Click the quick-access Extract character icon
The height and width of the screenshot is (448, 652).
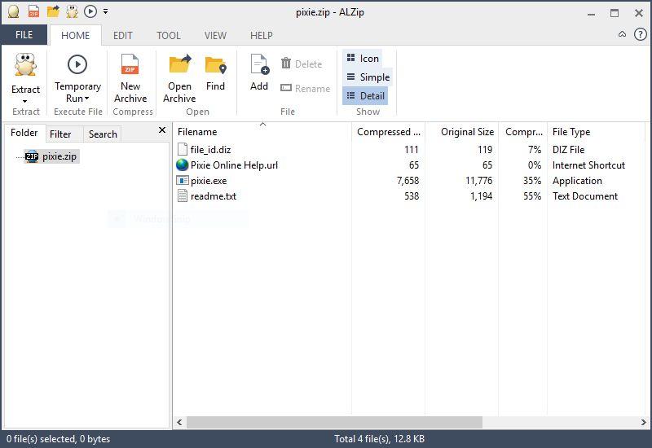(72, 11)
